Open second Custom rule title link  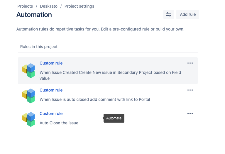click(x=51, y=90)
